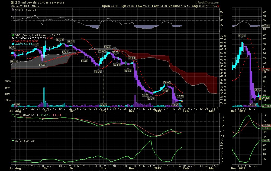271x171 pixels.
Task: Click the 'Open 24.86' value
Action: 110,6
